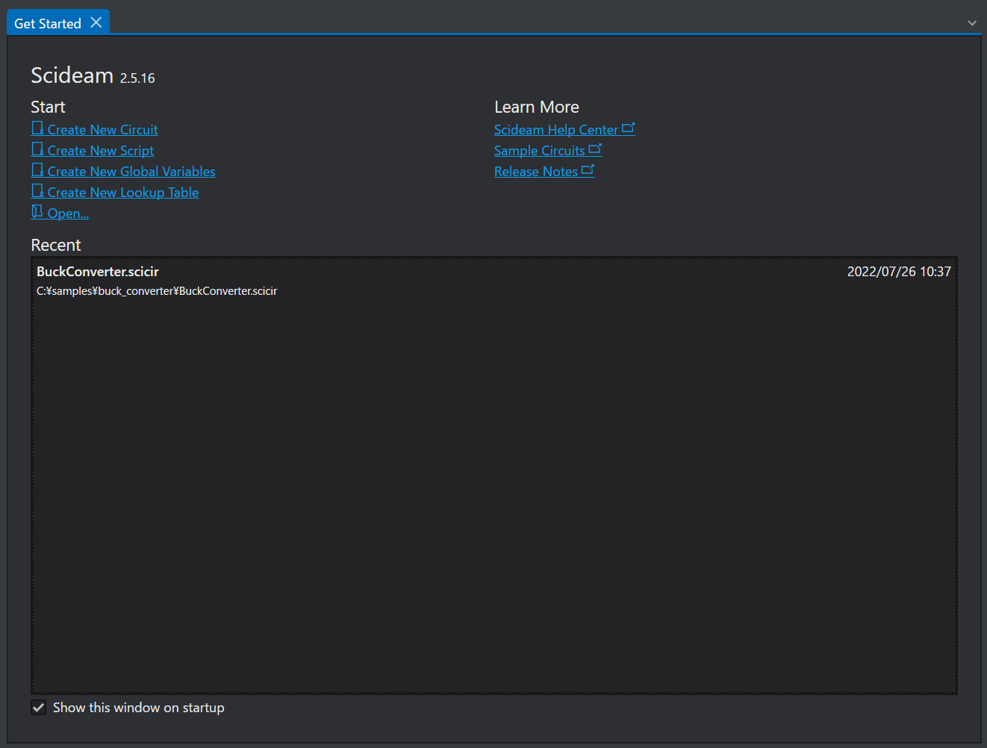Click the Create New Global Variables link
Screen dimensions: 987x748
coord(131,172)
